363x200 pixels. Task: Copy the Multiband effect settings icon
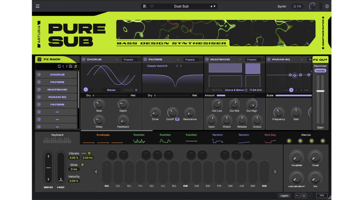click(x=262, y=60)
